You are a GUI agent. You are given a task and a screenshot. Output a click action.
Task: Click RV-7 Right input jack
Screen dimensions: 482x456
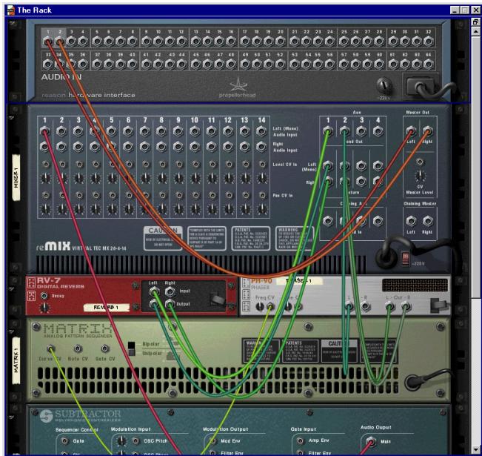point(170,291)
